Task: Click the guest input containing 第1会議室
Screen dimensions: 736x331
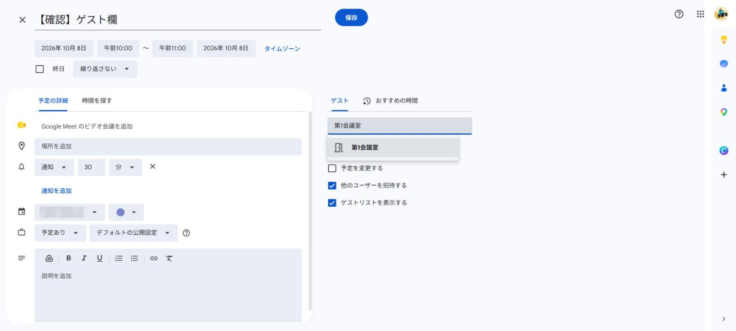Action: 400,126
